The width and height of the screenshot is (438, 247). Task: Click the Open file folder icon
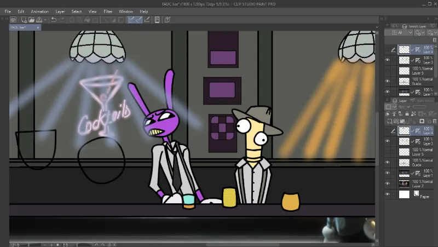[31, 20]
